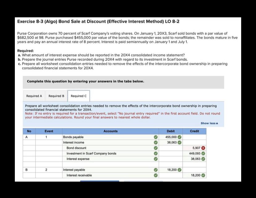Screen dimensions: 256x198
Task: Switch to the Required B tab
Action: [x=56, y=96]
